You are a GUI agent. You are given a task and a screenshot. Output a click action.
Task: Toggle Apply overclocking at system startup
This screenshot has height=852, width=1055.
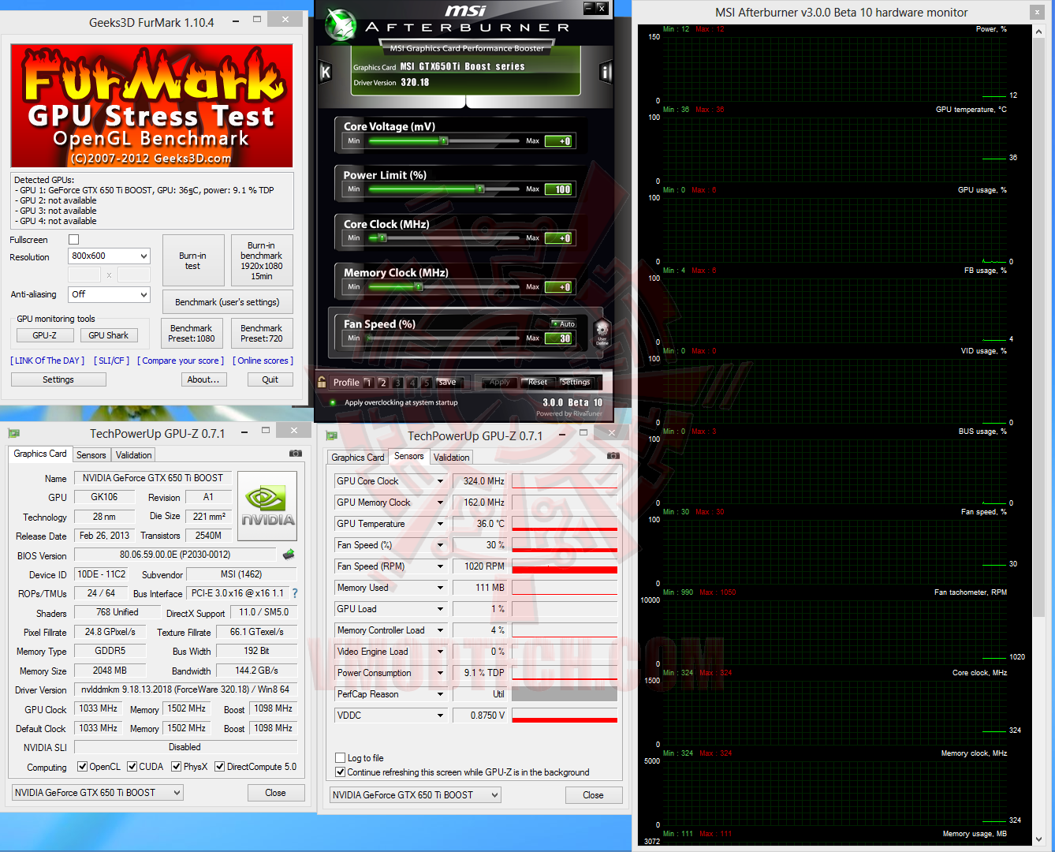pos(333,402)
